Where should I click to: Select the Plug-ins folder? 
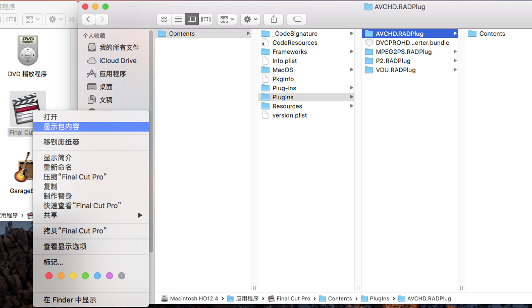[307, 88]
